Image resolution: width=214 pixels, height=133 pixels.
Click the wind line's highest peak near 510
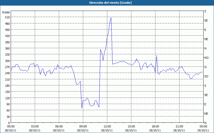[111, 18]
